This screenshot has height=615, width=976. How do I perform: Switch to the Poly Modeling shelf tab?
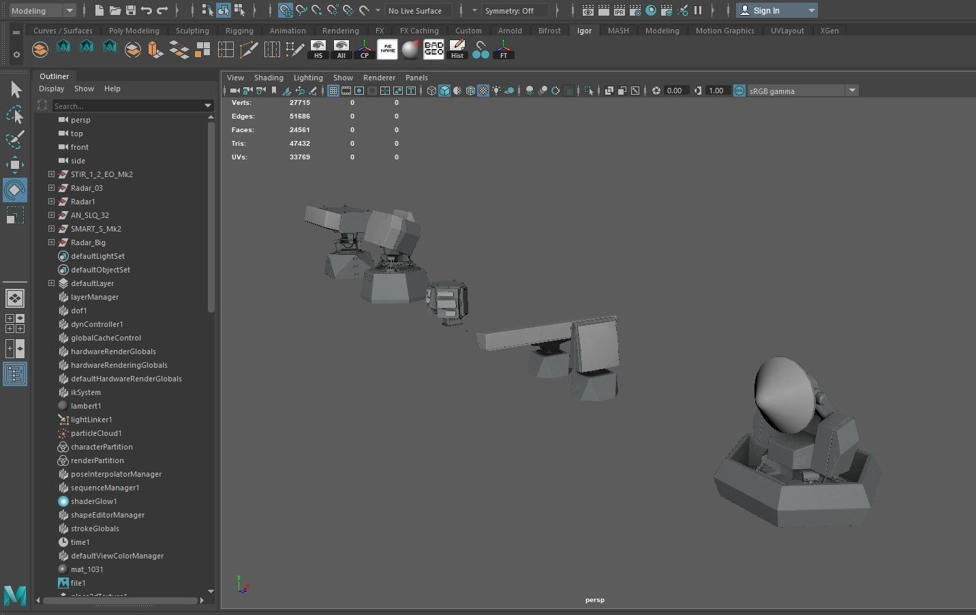(134, 31)
